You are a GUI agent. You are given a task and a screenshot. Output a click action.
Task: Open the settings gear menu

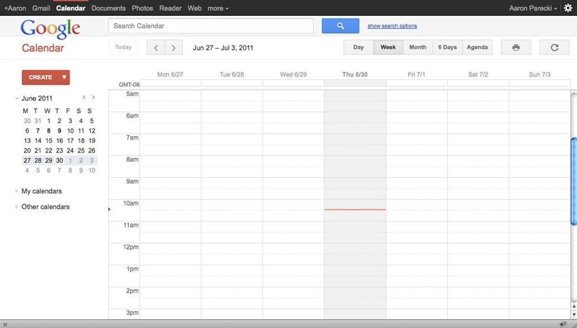[568, 8]
